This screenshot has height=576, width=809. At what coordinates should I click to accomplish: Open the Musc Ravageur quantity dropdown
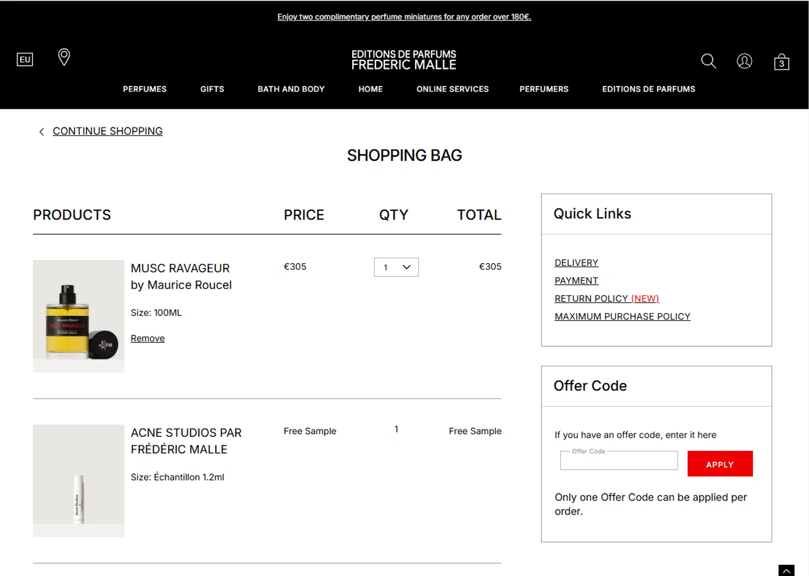tap(396, 267)
